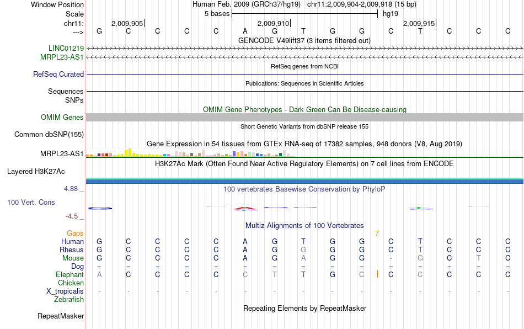Open Short Genetic Variants from dbSNP title
The image size is (524, 329).
click(x=304, y=126)
